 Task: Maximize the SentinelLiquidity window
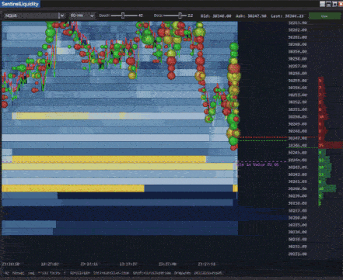point(334,4)
